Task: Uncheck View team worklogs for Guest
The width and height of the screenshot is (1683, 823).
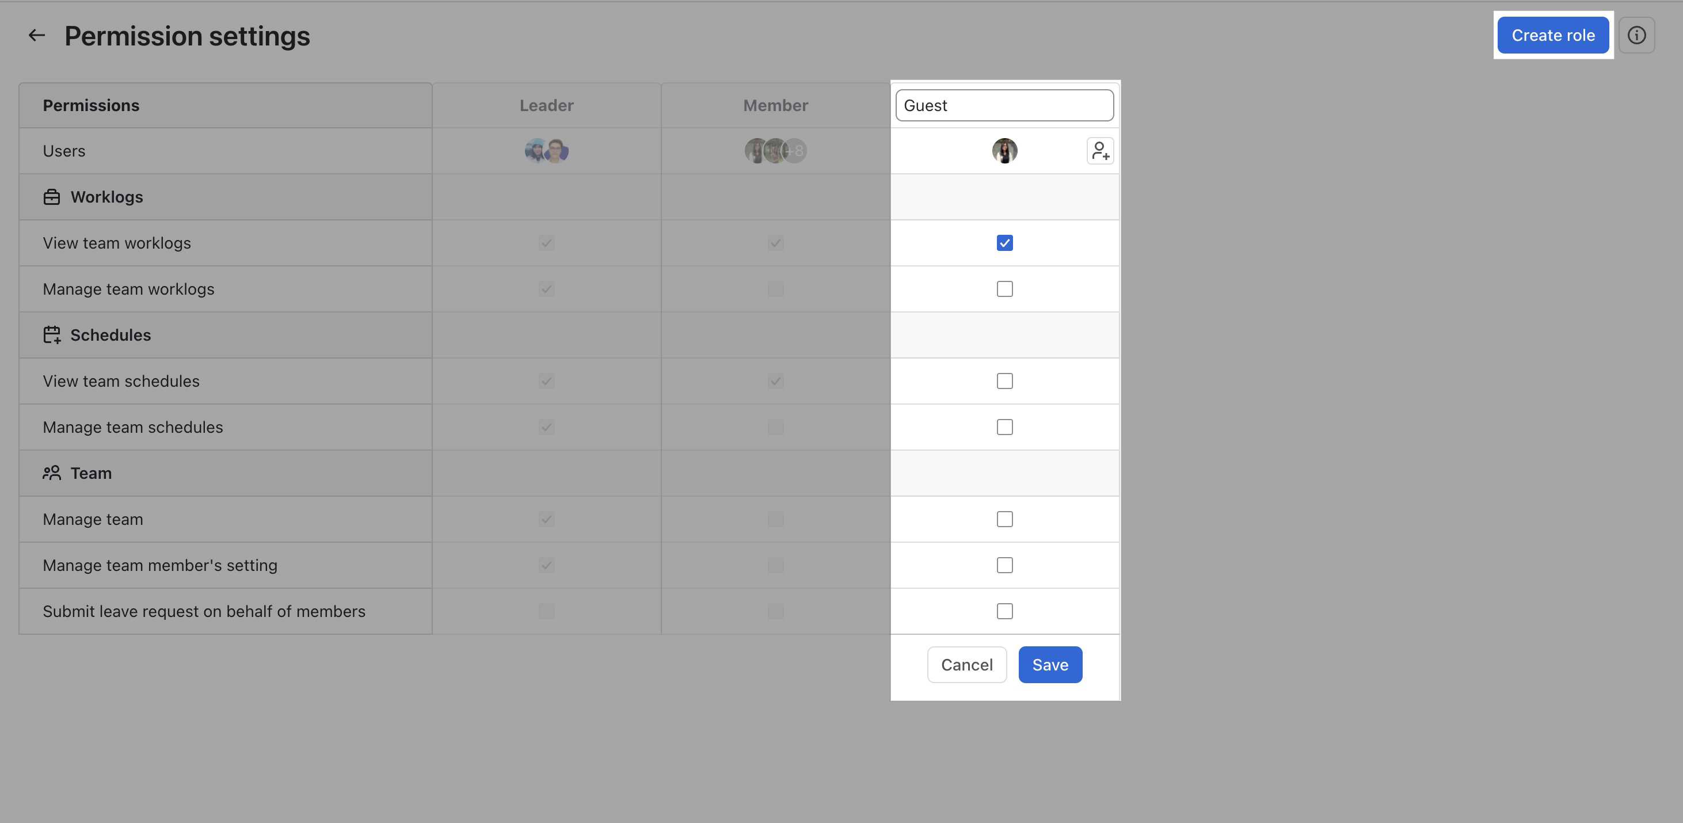Action: click(1004, 243)
